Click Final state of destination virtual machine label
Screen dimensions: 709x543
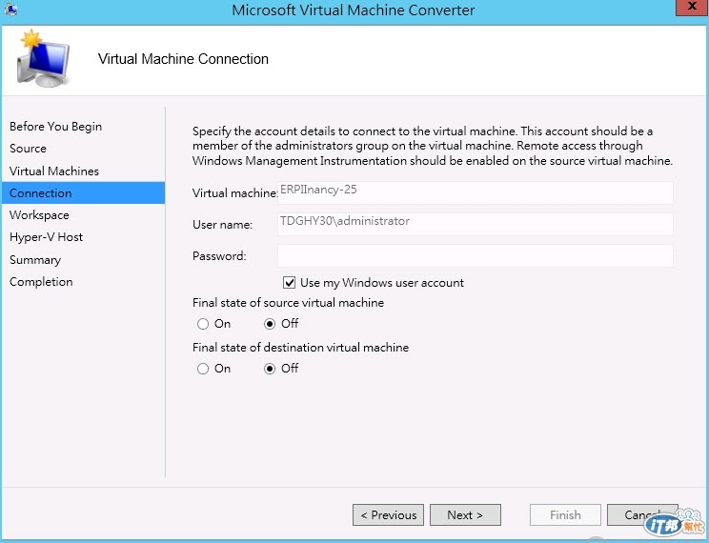click(x=301, y=347)
